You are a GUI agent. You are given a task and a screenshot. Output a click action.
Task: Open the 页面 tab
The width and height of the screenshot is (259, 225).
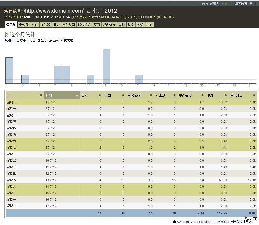click(x=97, y=25)
